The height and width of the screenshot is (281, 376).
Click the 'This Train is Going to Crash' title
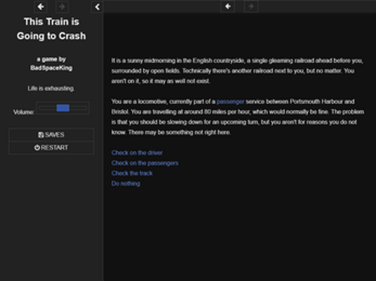click(51, 29)
